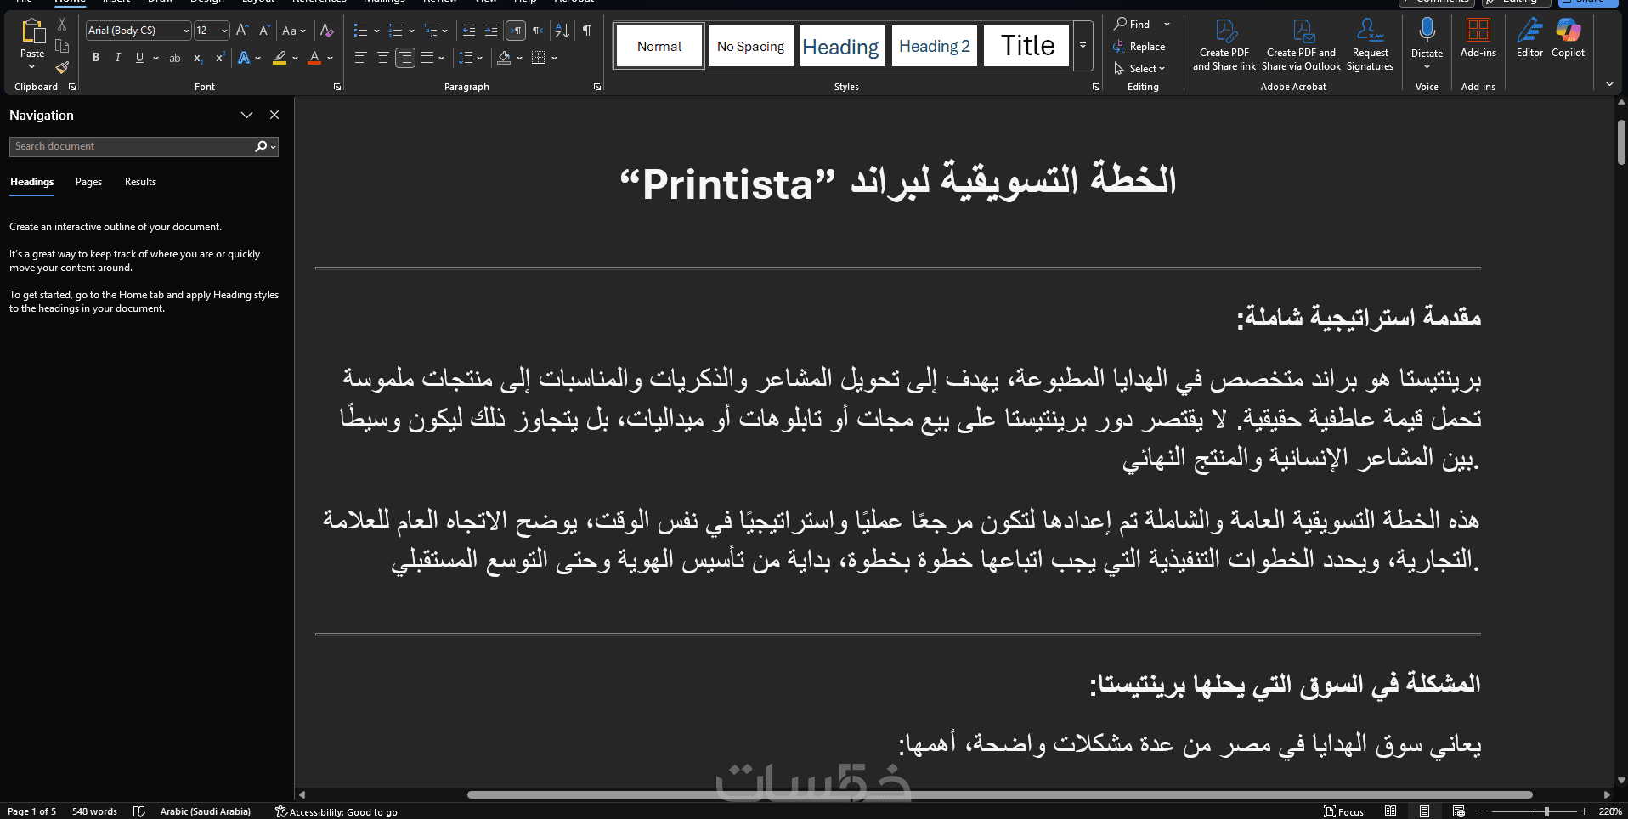This screenshot has height=819, width=1628.
Task: Apply the Heading 2 style
Action: pyautogui.click(x=935, y=46)
